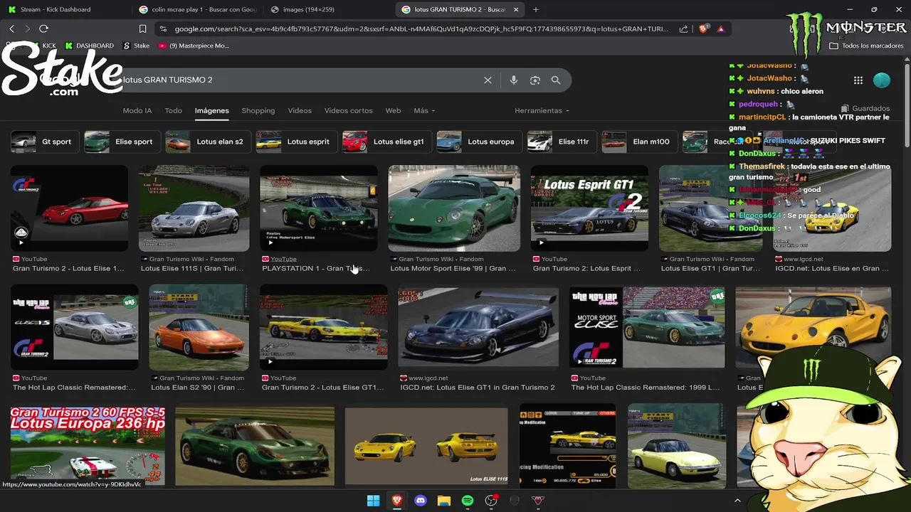Open the two yellow Lotus Elise 111S thumbnail
The height and width of the screenshot is (512, 911).
pyautogui.click(x=426, y=447)
